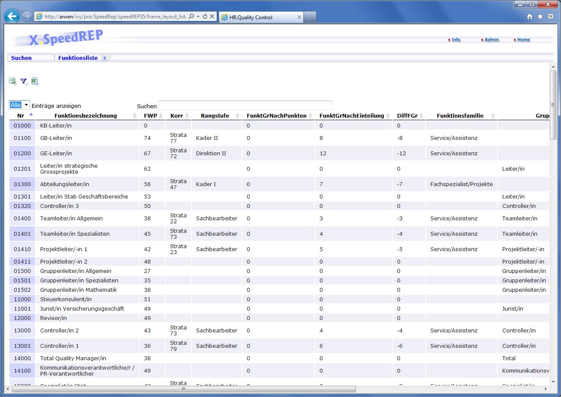Sort by Funktionsfamilie column sort arrows
The height and width of the screenshot is (397, 561).
[x=493, y=116]
